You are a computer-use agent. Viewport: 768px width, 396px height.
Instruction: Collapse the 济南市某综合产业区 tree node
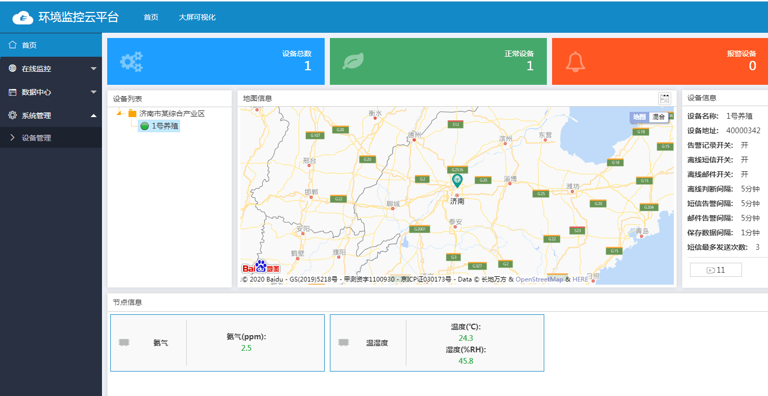coord(119,113)
